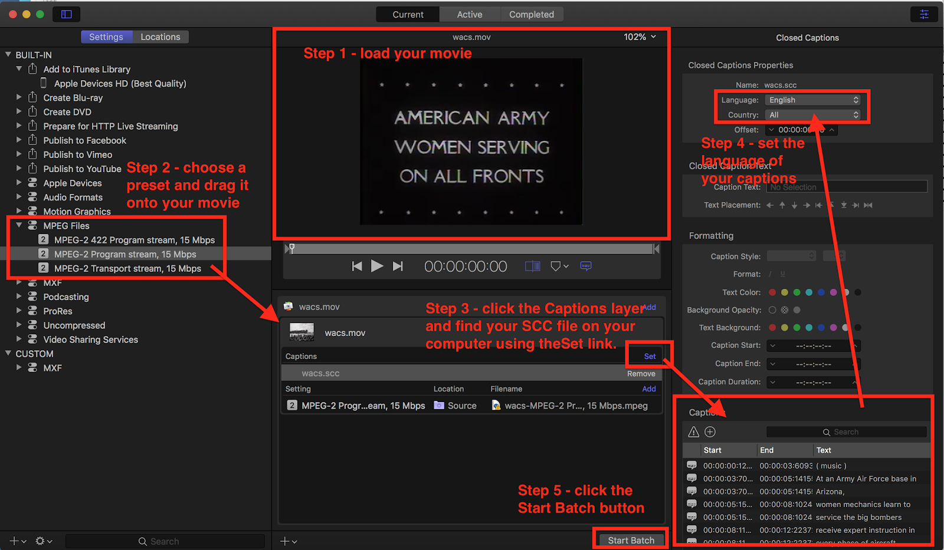Select semi-transparent background opacity option

point(785,310)
